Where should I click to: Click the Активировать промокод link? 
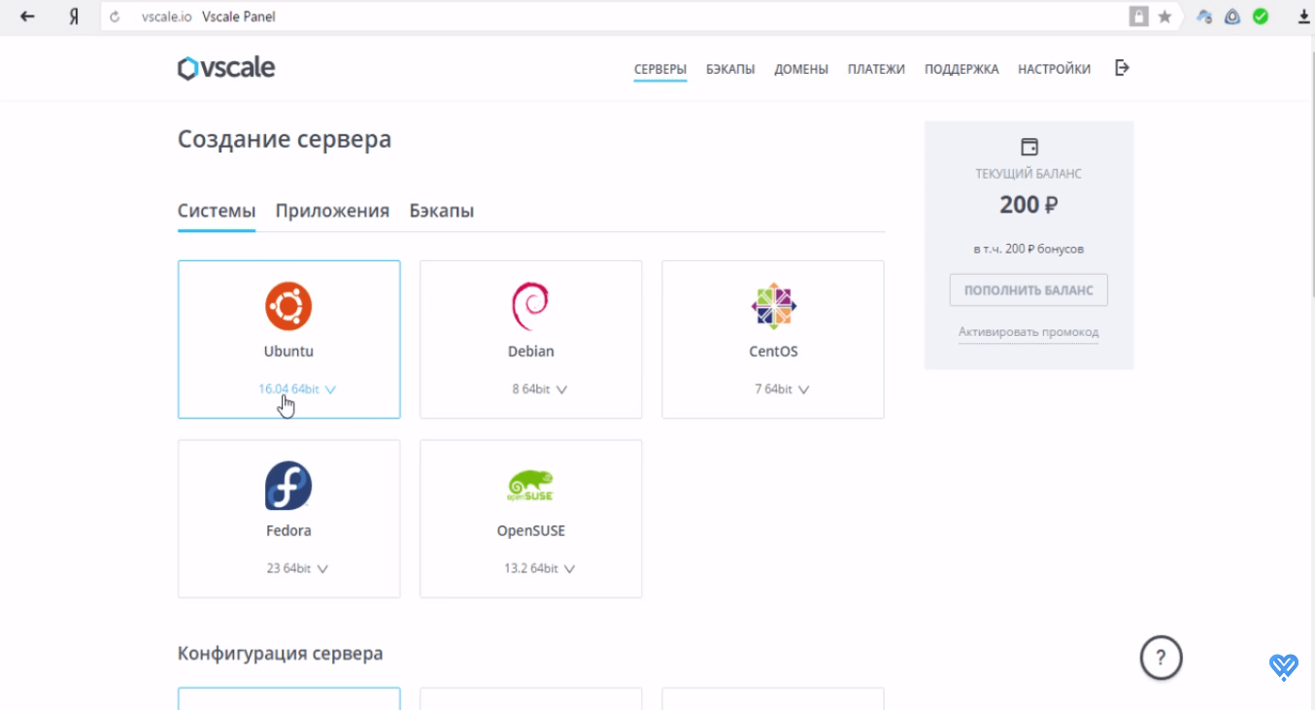(x=1028, y=332)
